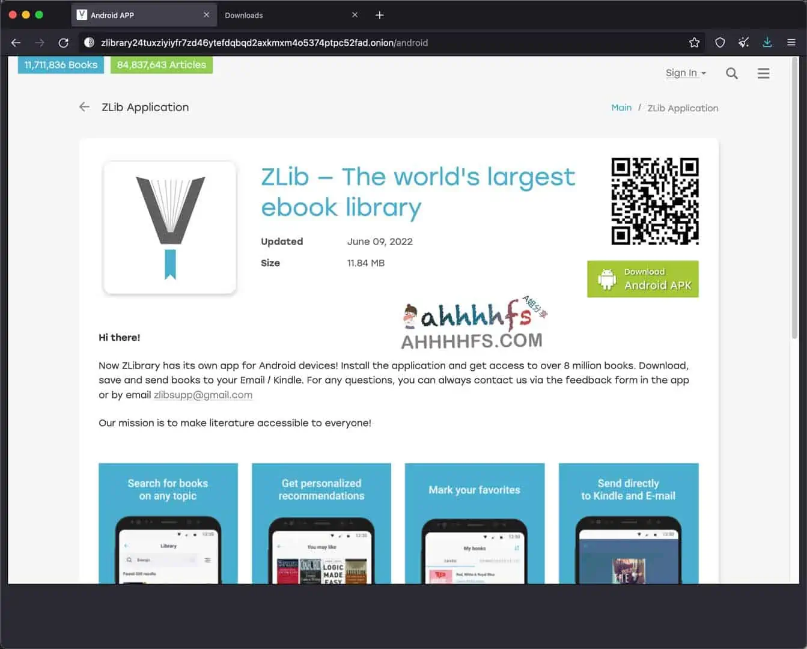Click the site search magnifier icon
The height and width of the screenshot is (649, 807).
731,73
